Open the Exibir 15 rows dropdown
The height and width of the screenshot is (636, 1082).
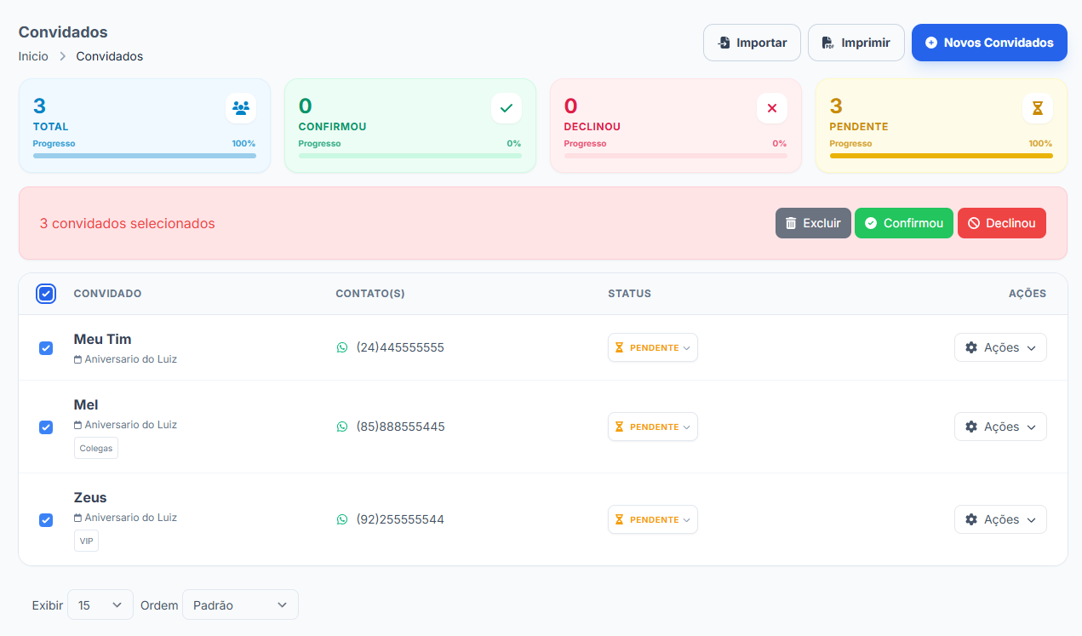pos(100,604)
